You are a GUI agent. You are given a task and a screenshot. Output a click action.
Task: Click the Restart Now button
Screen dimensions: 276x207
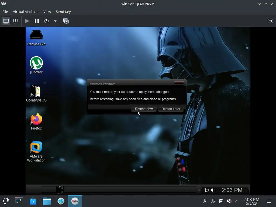point(144,109)
